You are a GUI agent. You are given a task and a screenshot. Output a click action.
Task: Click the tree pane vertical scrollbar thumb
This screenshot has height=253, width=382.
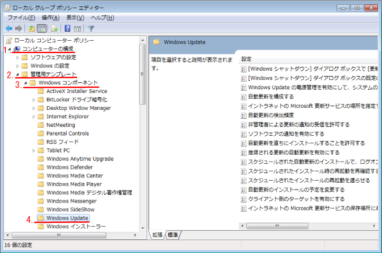142,74
